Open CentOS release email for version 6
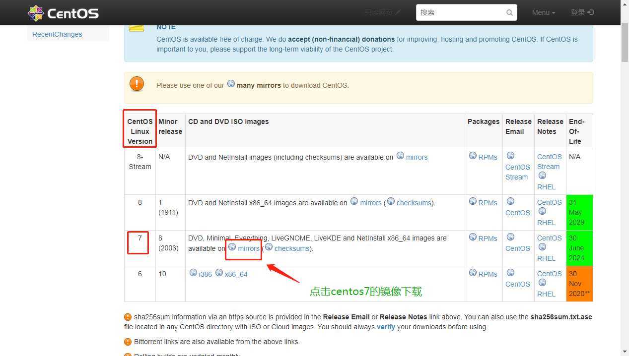The image size is (629, 356). pyautogui.click(x=518, y=284)
